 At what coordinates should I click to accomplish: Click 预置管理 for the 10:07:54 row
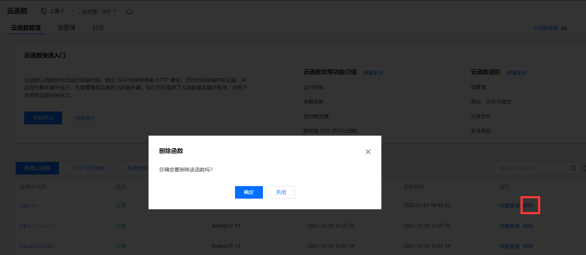pyautogui.click(x=509, y=246)
